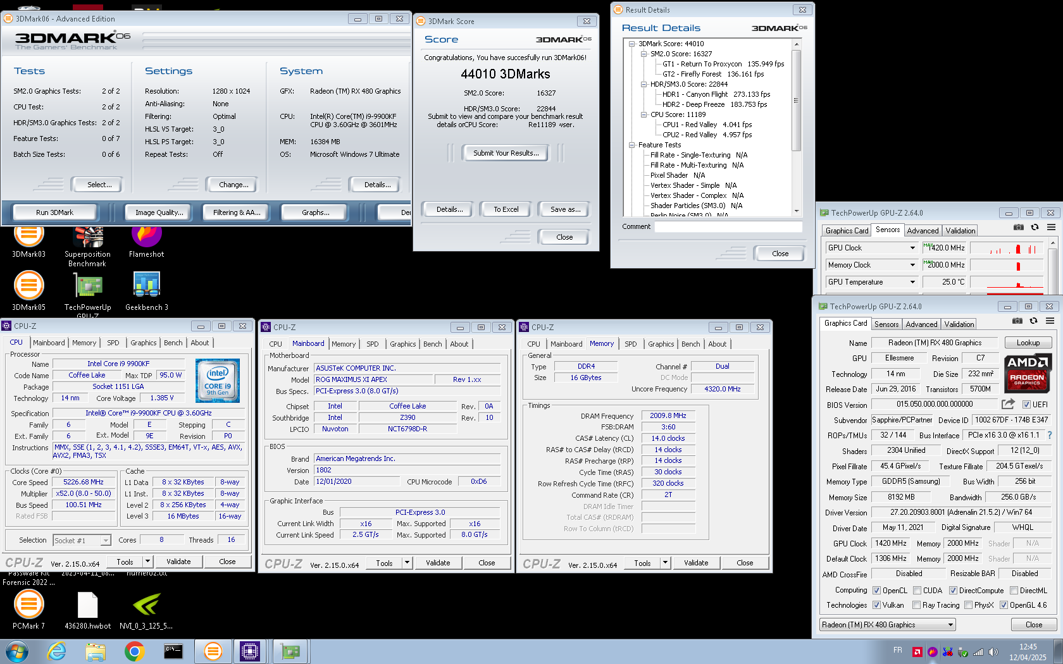Click into the Comment input field
Image resolution: width=1063 pixels, height=664 pixels.
729,226
